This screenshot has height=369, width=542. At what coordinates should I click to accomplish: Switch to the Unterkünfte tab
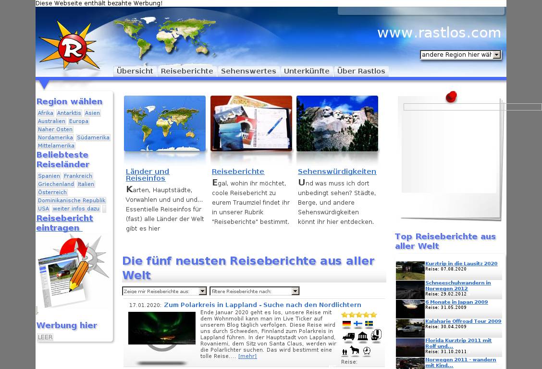click(307, 71)
